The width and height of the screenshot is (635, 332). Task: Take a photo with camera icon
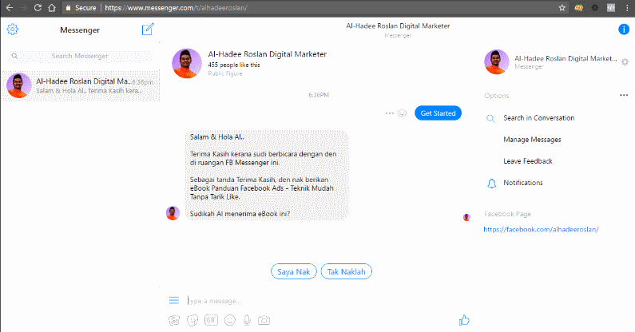pyautogui.click(x=264, y=320)
